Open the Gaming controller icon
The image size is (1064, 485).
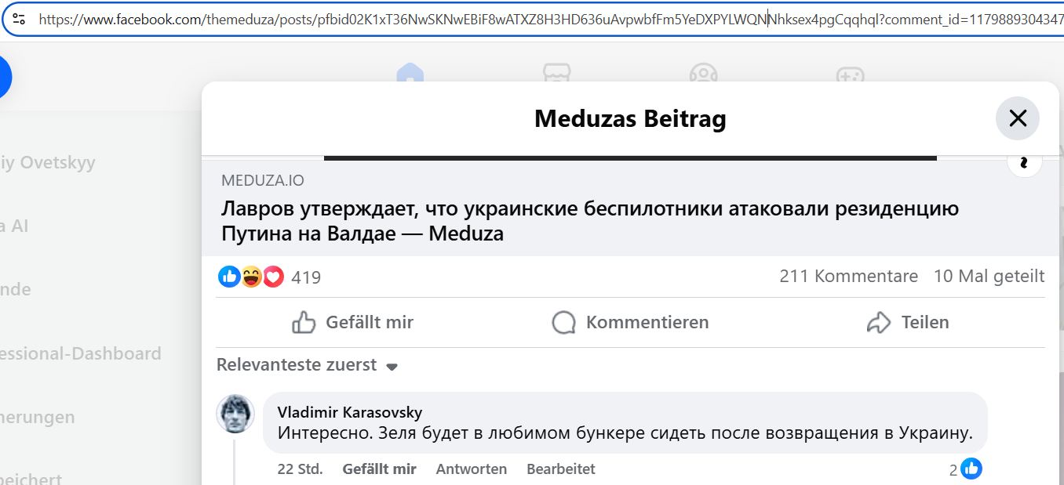(x=851, y=74)
